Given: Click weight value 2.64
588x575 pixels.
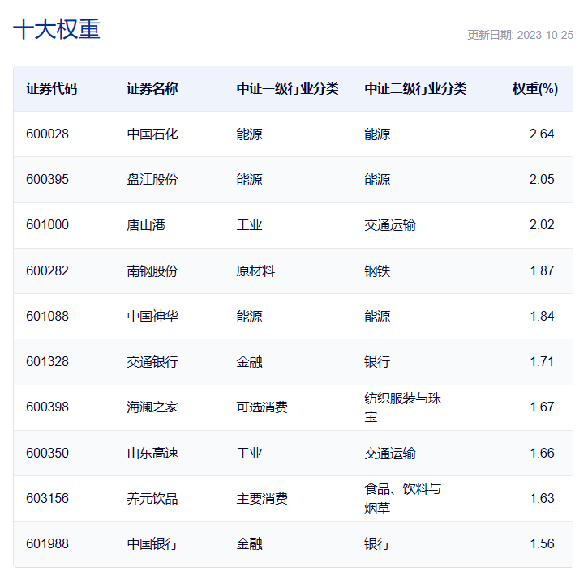Looking at the screenshot, I should [x=542, y=134].
